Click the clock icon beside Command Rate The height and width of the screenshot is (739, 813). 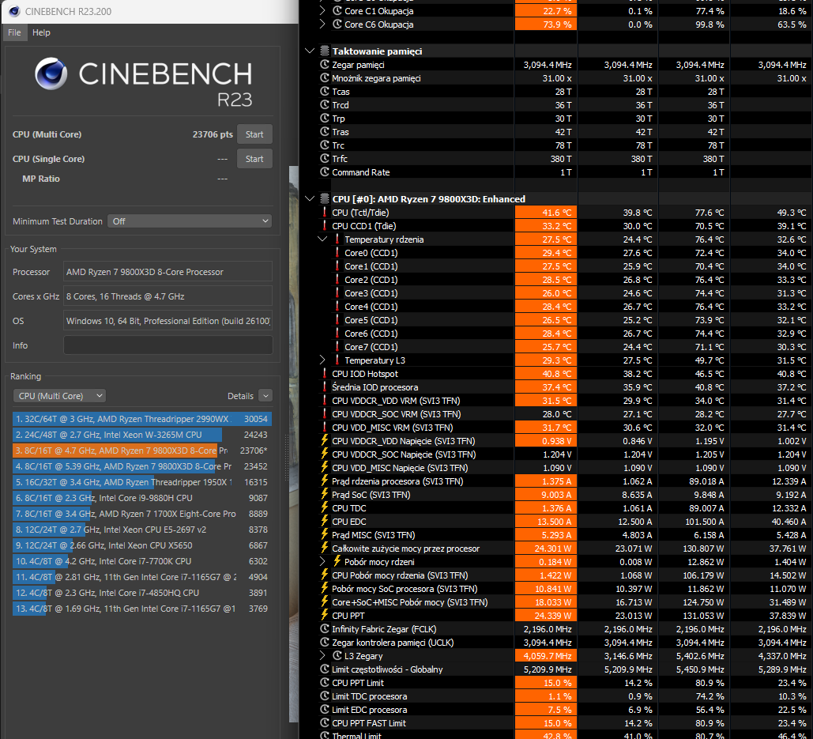[324, 172]
